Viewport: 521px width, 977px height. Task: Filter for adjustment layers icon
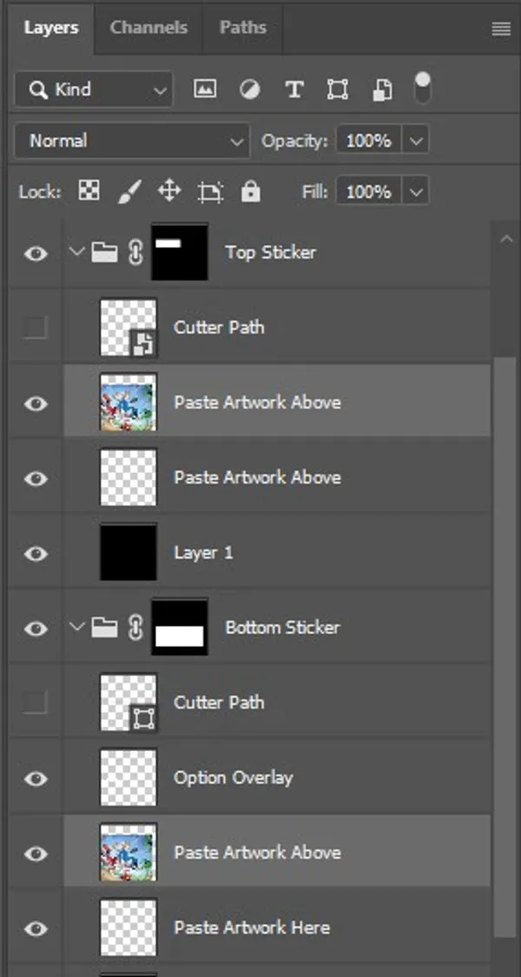250,89
